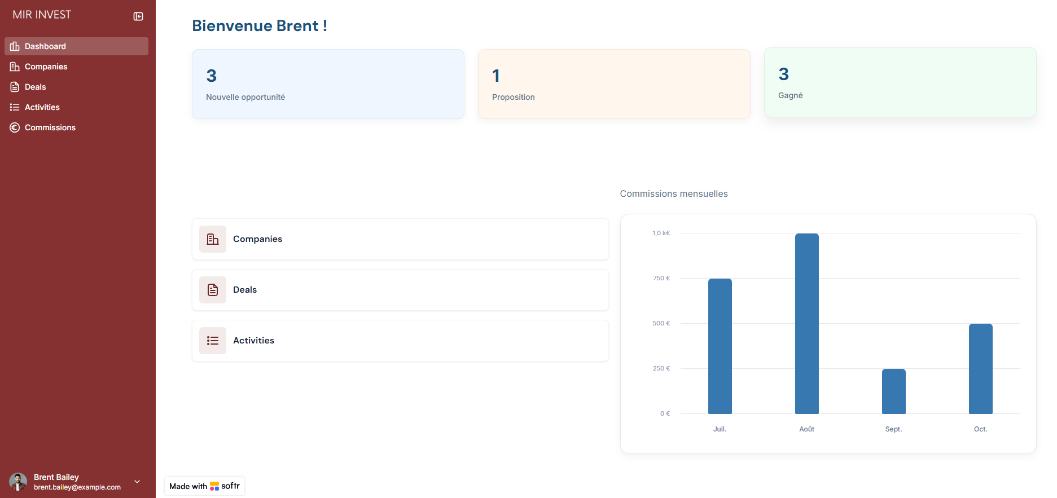
Task: Open the Activities card link
Action: coord(400,341)
